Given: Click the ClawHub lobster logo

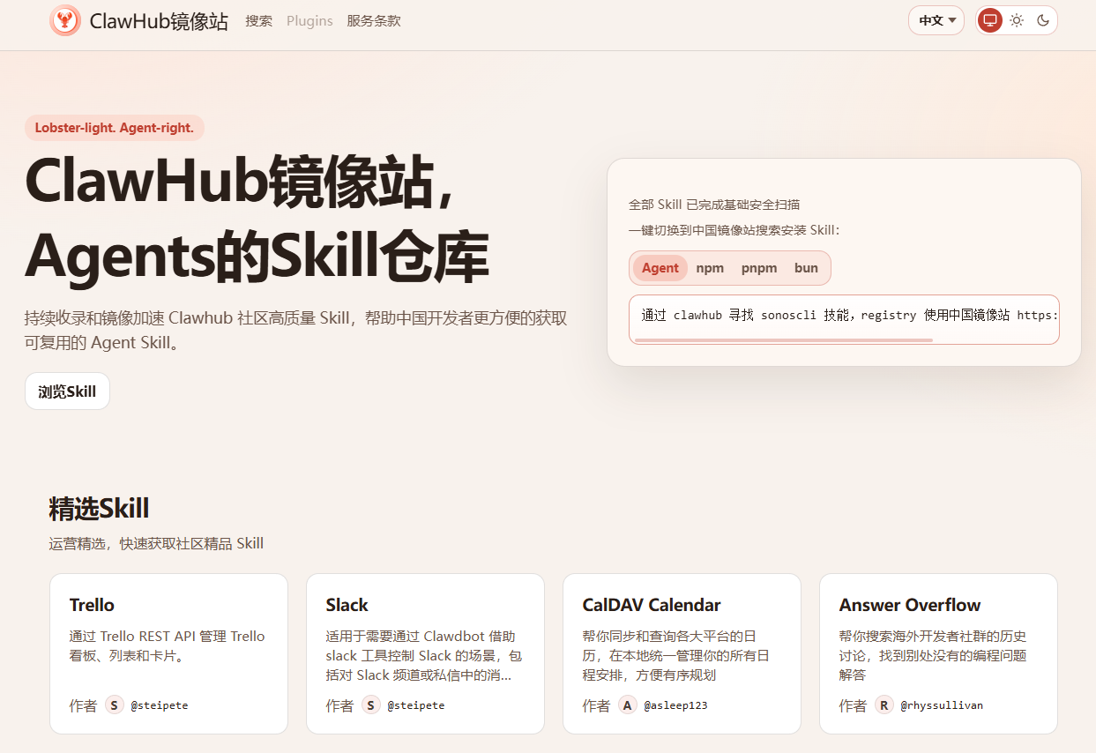Looking at the screenshot, I should (65, 19).
